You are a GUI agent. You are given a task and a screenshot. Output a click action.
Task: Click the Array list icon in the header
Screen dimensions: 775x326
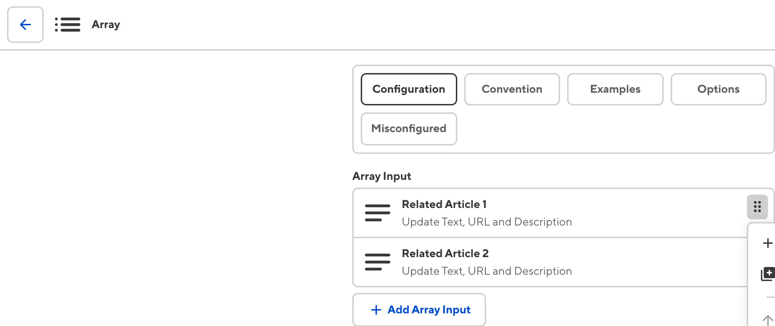tap(68, 25)
